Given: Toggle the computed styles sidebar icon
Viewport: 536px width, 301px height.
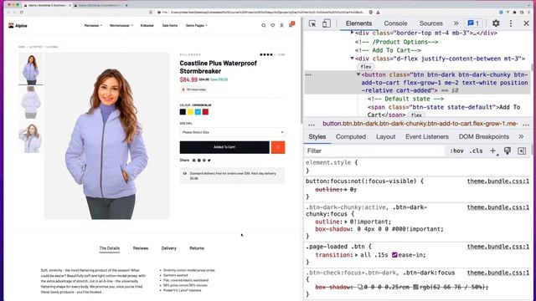Looking at the screenshot, I should click(522, 150).
